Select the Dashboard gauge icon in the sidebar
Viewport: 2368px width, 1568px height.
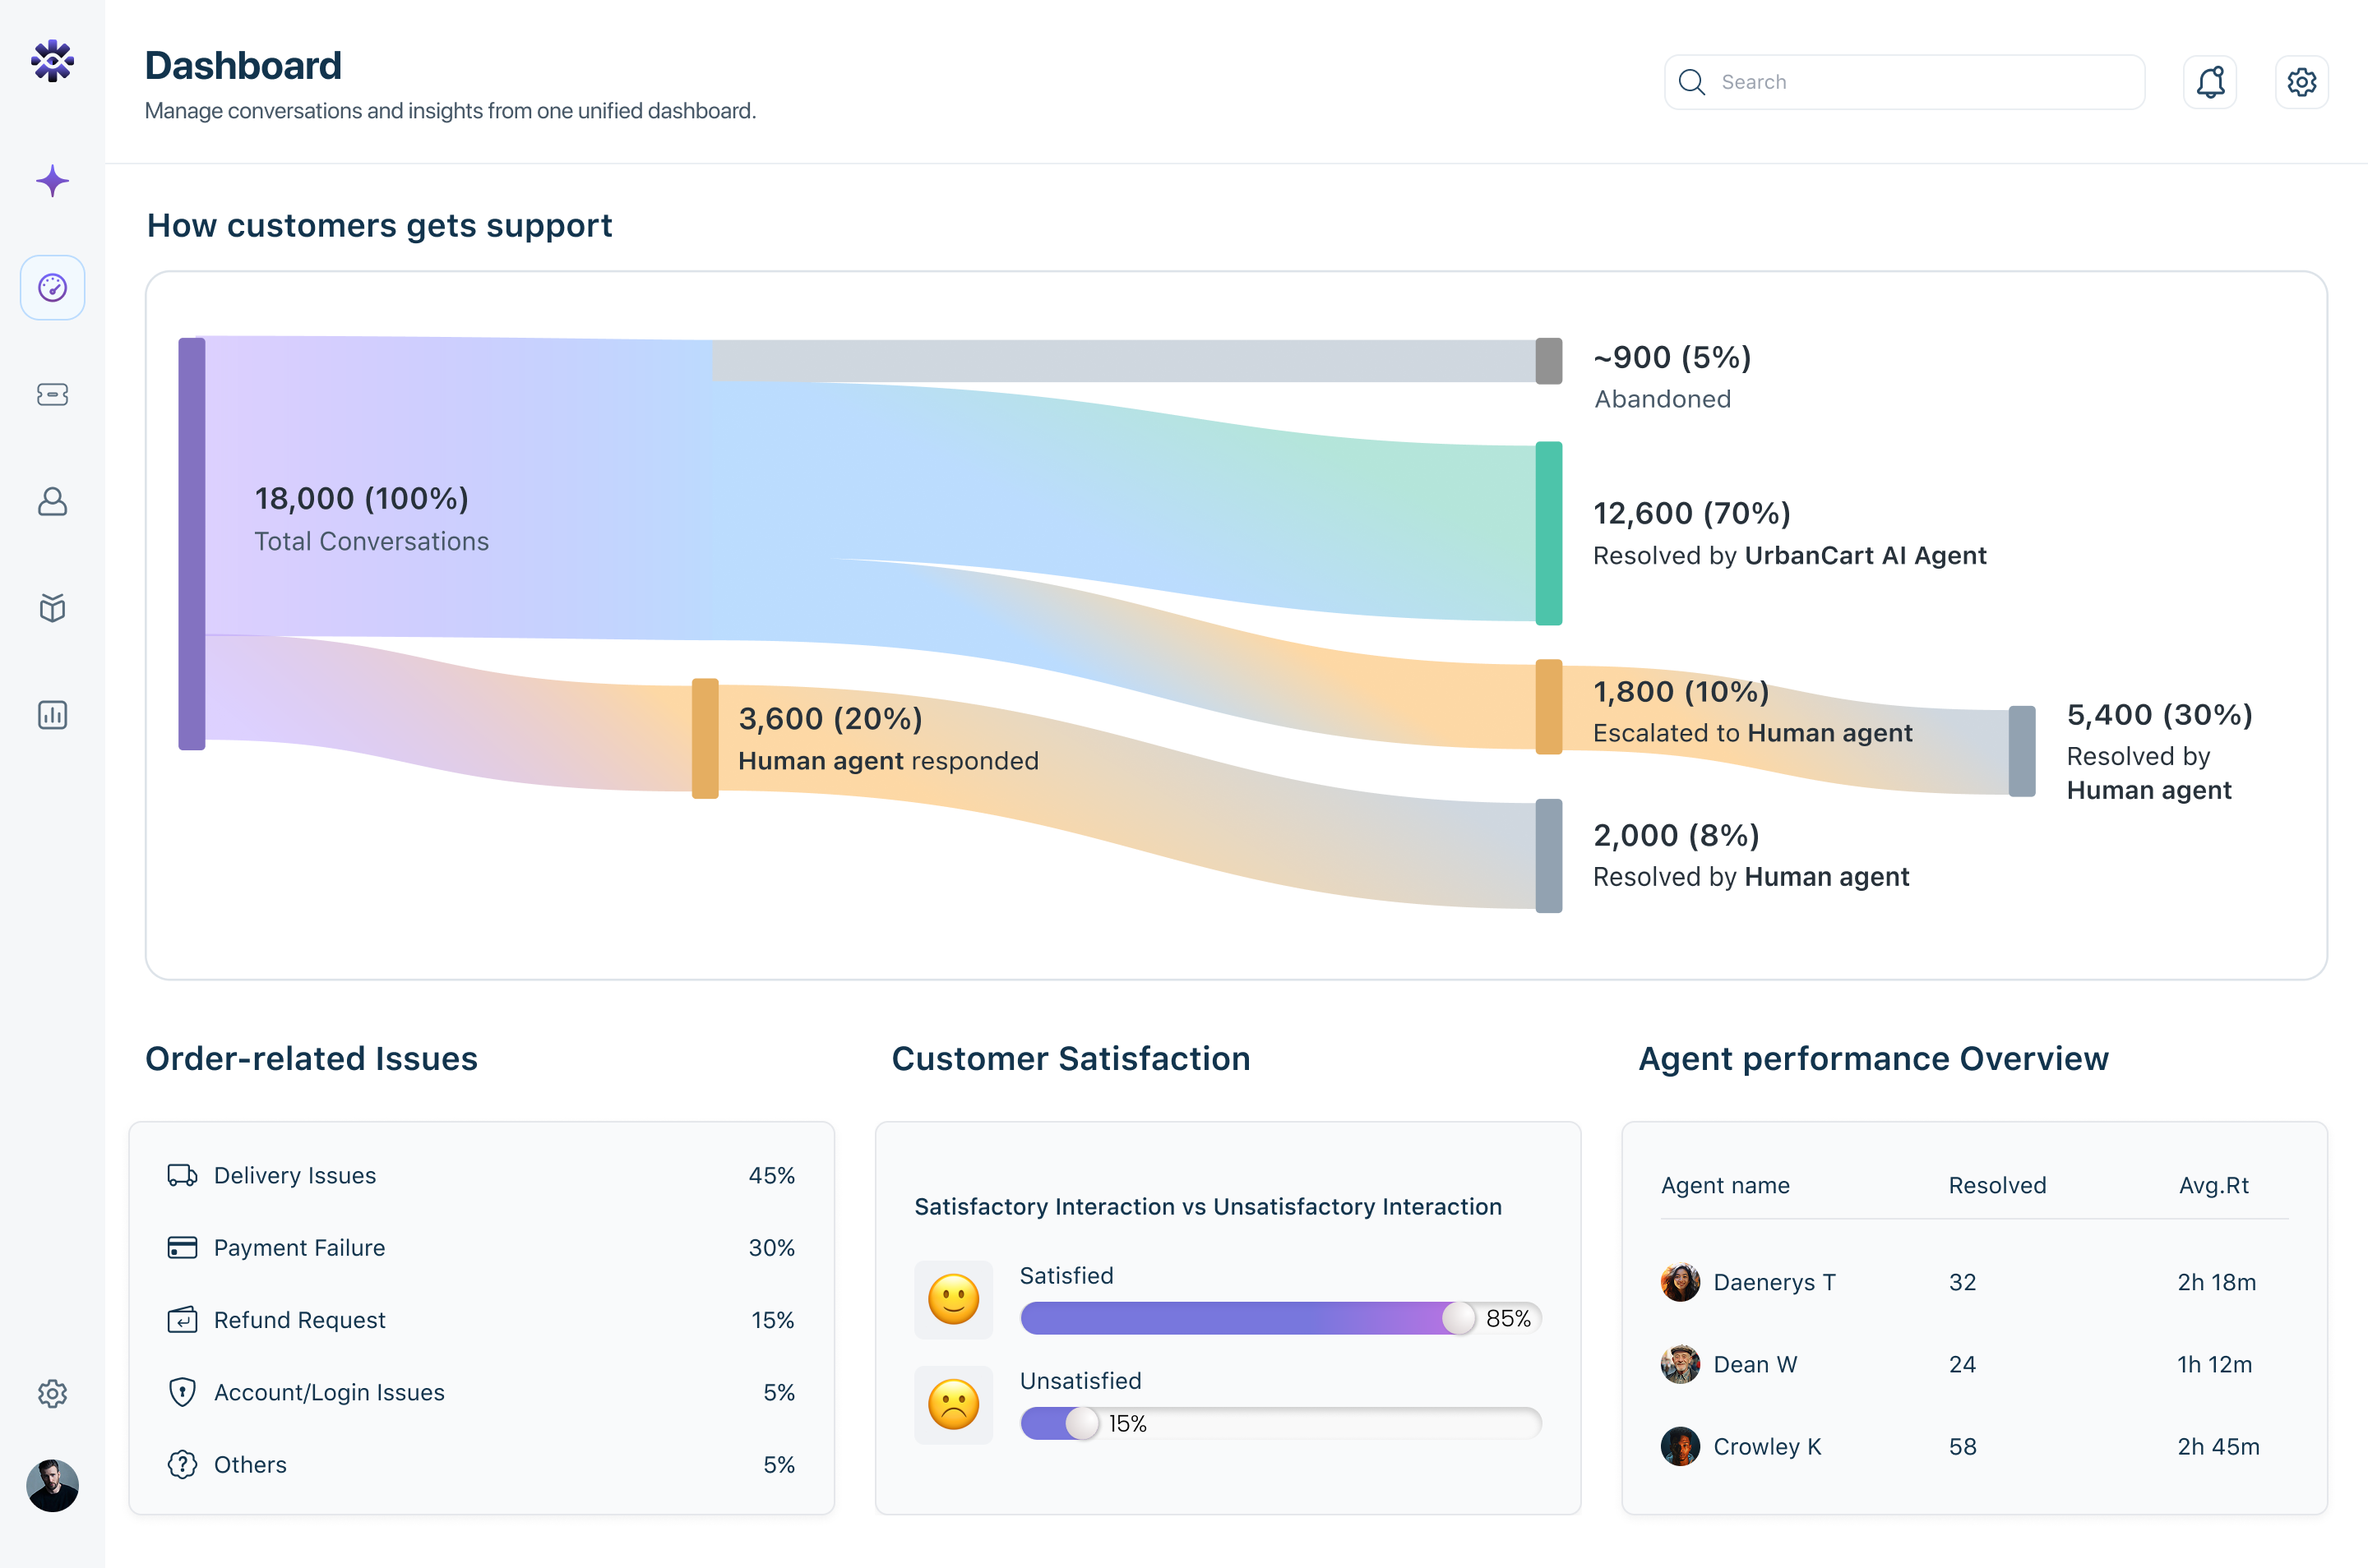point(52,287)
